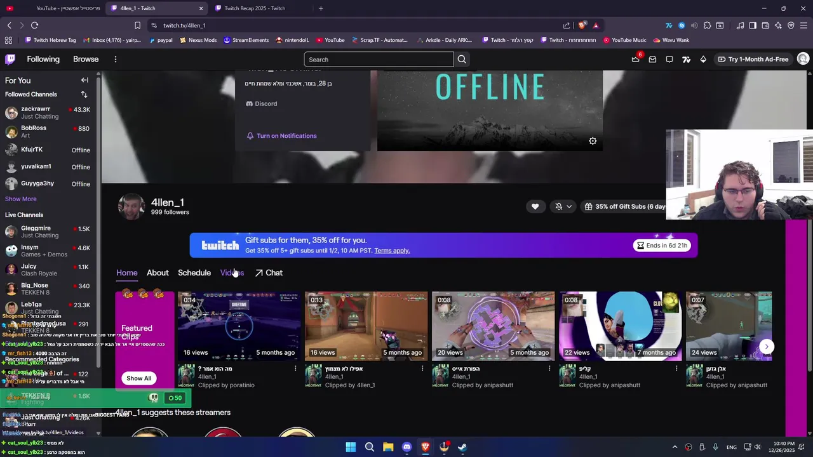Screen dimensions: 813x457
Task: Open Gleggmire live channel
Action: (x=48, y=232)
